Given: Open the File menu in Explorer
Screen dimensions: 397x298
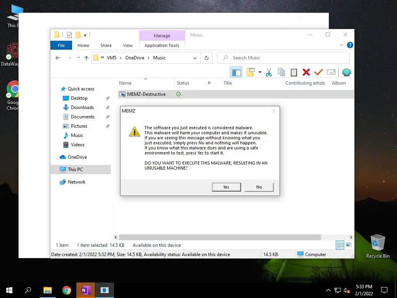Looking at the screenshot, I should click(61, 45).
